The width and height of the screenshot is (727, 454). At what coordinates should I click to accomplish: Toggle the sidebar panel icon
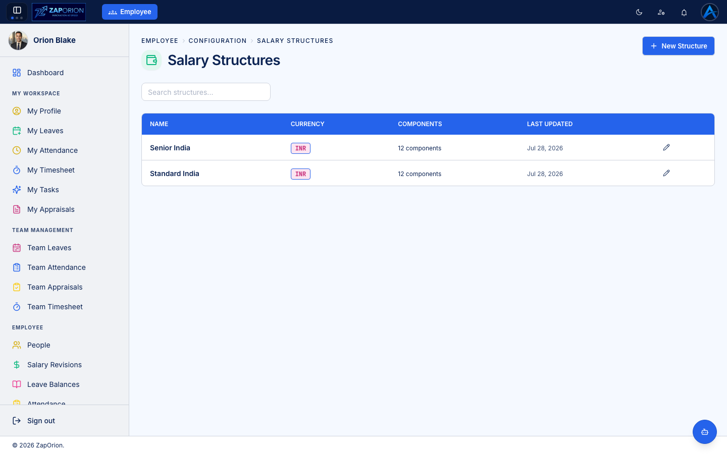pyautogui.click(x=17, y=10)
